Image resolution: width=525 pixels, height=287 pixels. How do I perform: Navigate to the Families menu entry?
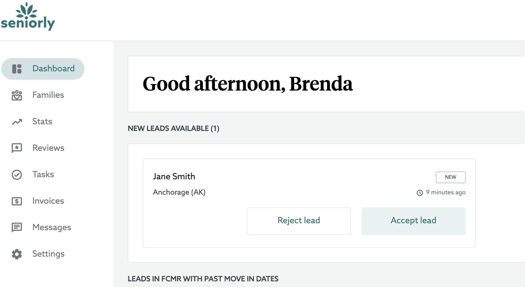[48, 95]
